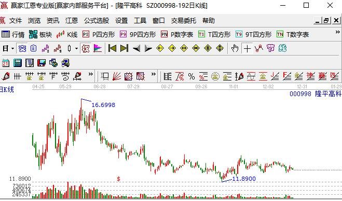
Task: Select the hand pan tool
Action: [x=235, y=48]
